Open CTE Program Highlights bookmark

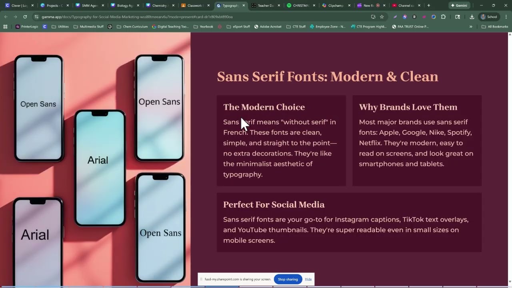click(x=369, y=26)
